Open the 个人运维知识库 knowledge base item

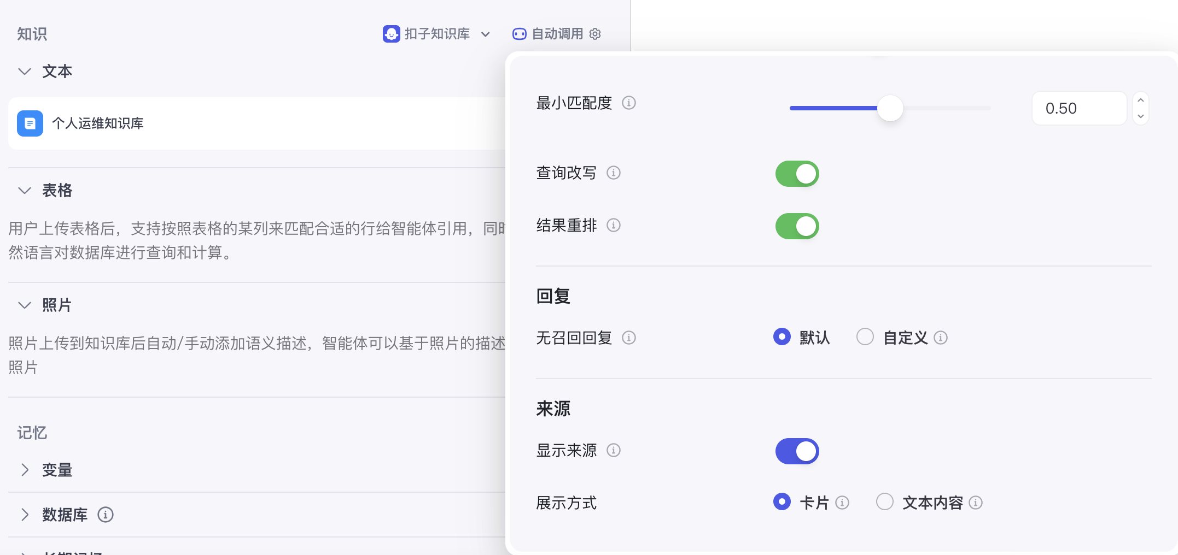point(97,123)
